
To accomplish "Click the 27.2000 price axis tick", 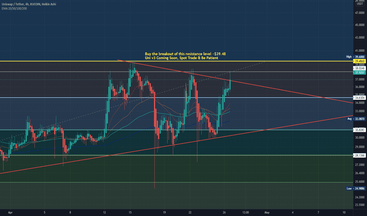I will (x=360, y=165).
